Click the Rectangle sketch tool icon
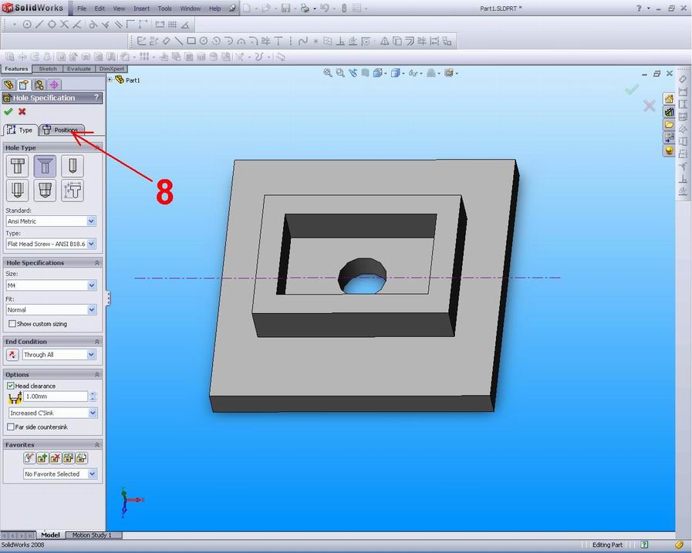Image resolution: width=692 pixels, height=553 pixels. (x=191, y=40)
